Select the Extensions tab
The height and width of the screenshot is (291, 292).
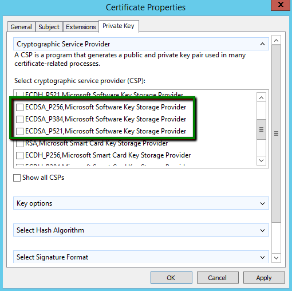[81, 27]
